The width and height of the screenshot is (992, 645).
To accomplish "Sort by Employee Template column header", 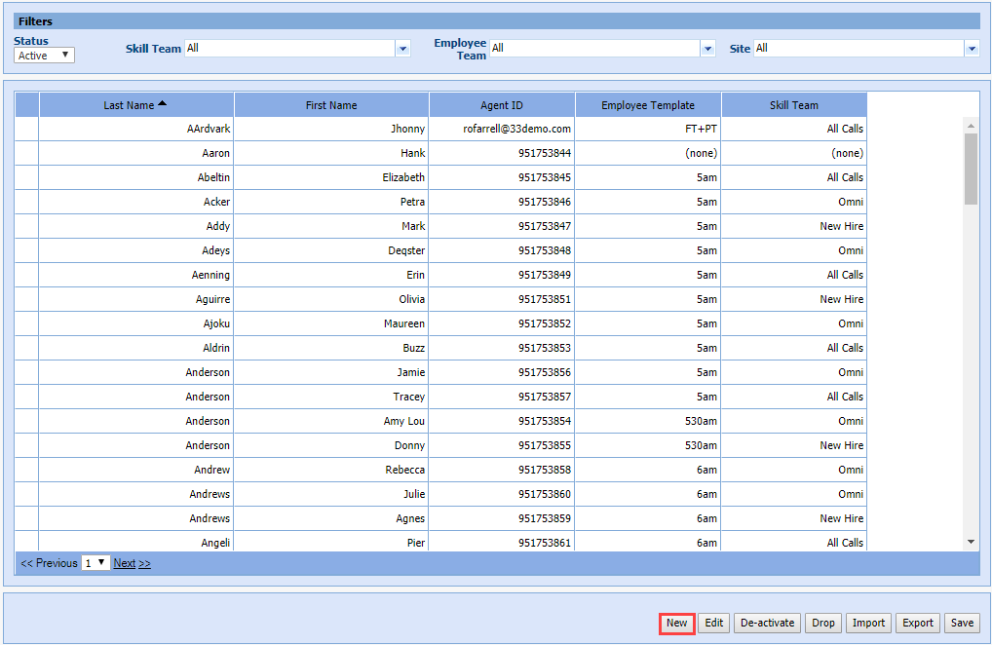I will coord(648,105).
